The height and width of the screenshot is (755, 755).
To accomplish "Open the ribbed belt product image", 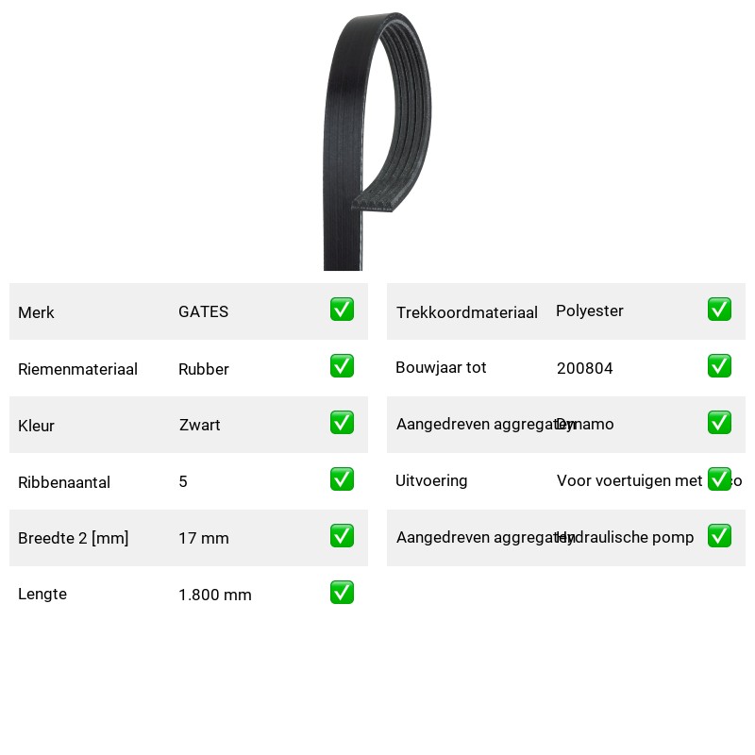I will pos(377,142).
